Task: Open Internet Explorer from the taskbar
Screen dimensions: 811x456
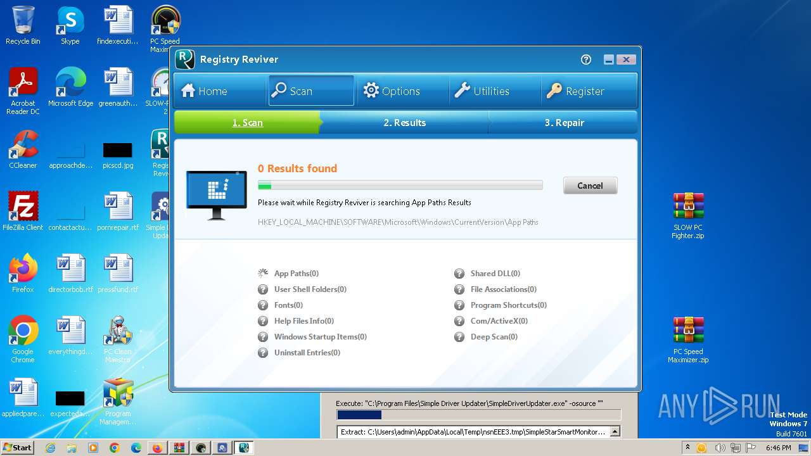Action: click(50, 448)
